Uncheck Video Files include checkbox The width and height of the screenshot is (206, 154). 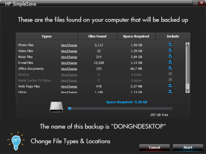point(171,50)
